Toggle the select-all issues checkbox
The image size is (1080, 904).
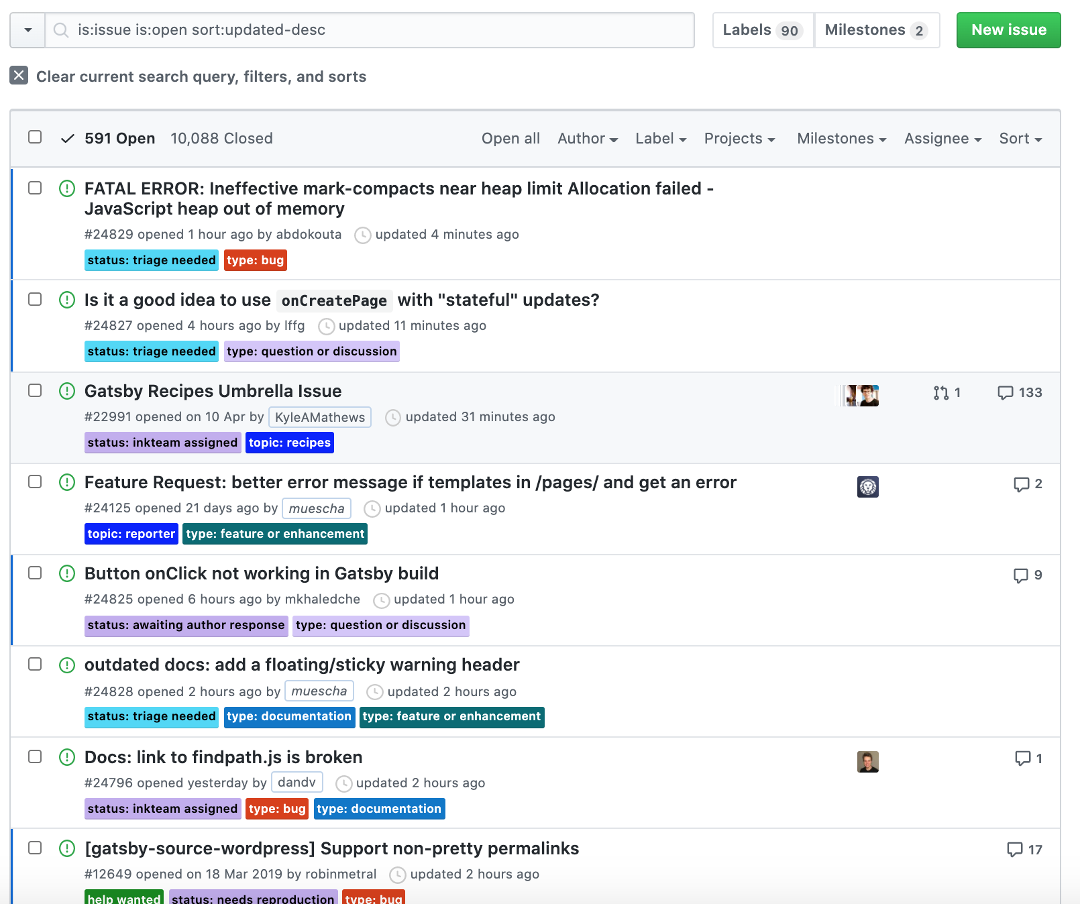35,137
